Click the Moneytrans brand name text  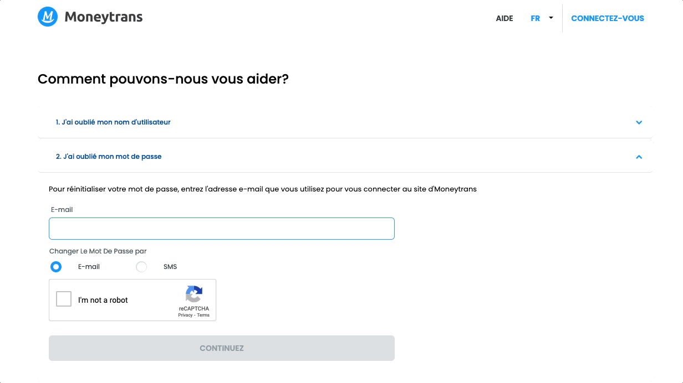pyautogui.click(x=104, y=17)
